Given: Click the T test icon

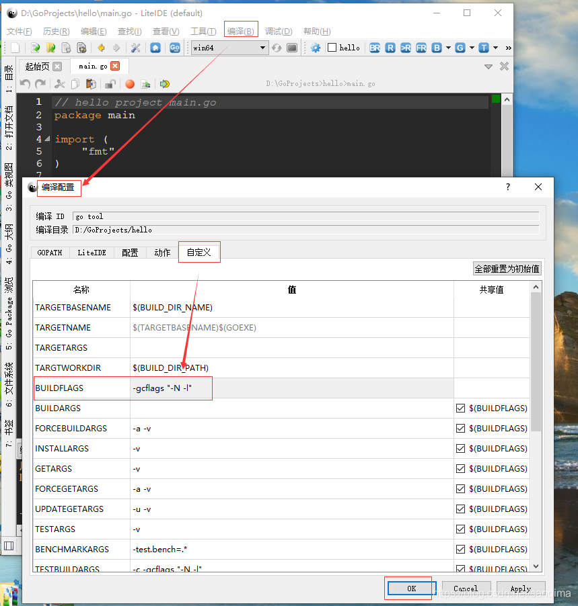Looking at the screenshot, I should (x=484, y=48).
